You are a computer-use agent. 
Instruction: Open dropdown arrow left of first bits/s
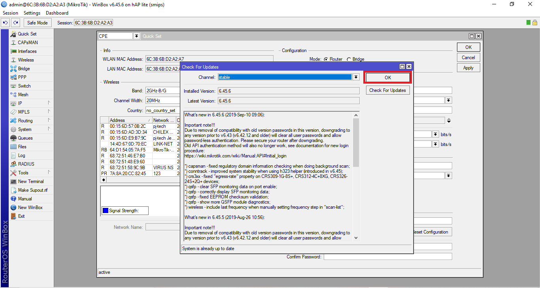point(436,134)
